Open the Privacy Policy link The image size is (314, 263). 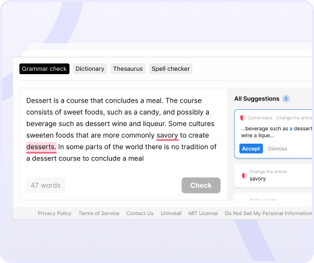click(55, 213)
